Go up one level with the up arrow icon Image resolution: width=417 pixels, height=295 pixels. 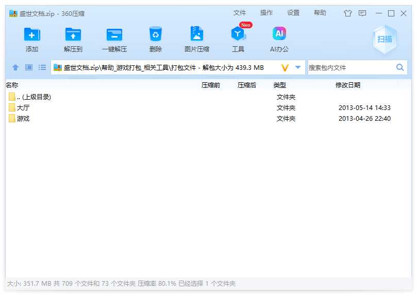(x=15, y=68)
